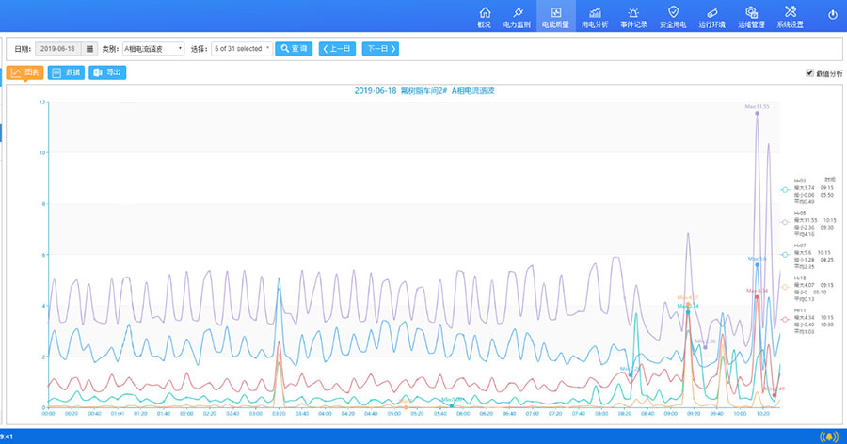
Task: Expand the '5 of 31 selected' dropdown
Action: pos(241,48)
